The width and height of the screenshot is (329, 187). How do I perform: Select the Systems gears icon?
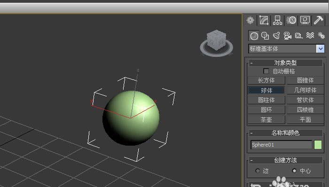[321, 36]
